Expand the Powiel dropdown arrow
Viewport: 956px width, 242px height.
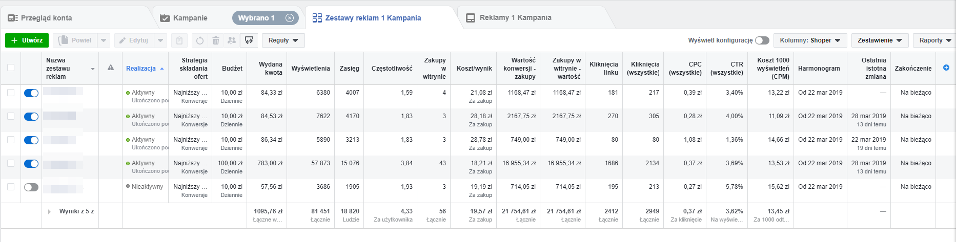(104, 40)
